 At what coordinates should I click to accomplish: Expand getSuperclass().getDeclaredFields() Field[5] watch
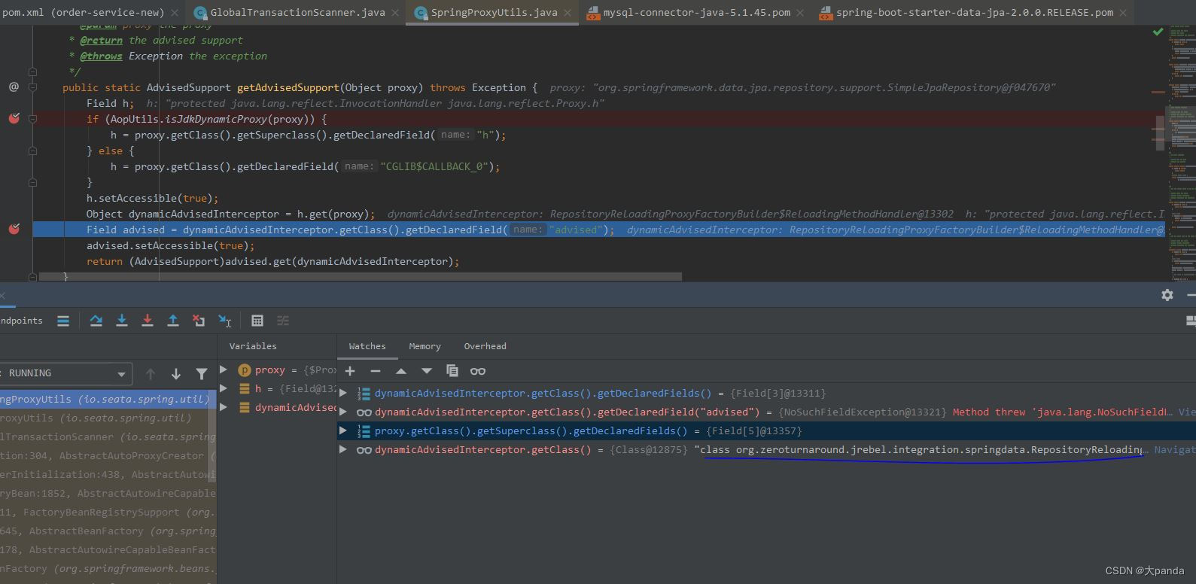[343, 430]
